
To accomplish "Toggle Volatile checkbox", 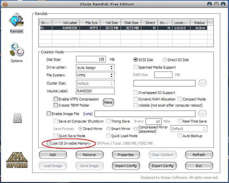I will (136, 105).
